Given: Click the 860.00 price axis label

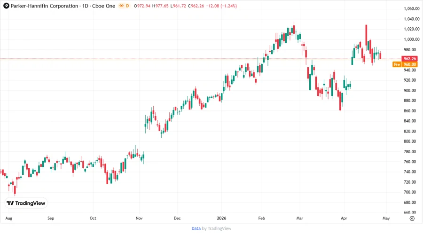Looking at the screenshot, I should click(410, 111).
